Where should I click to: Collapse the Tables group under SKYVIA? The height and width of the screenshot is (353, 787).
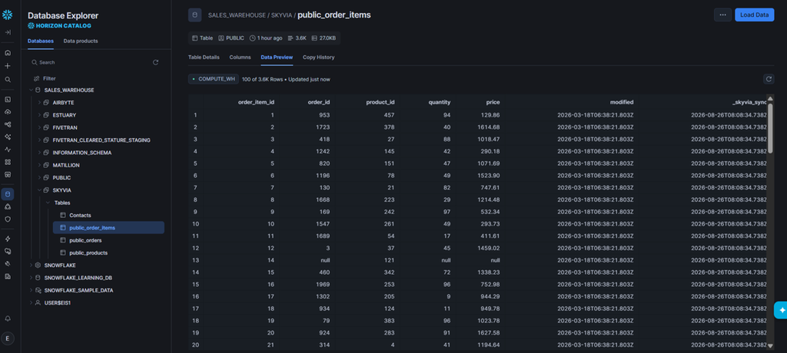[48, 203]
